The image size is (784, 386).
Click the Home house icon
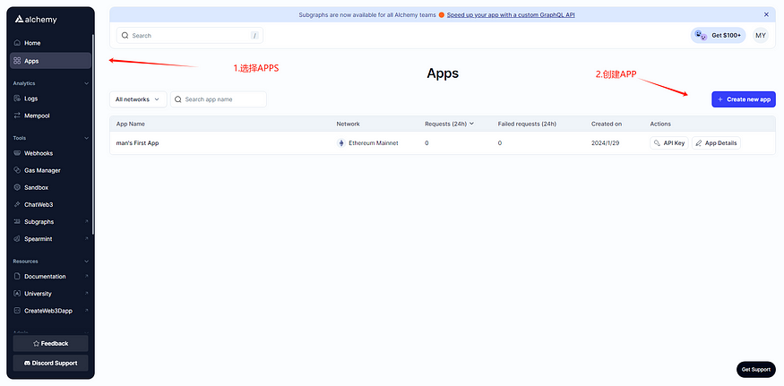click(x=17, y=43)
